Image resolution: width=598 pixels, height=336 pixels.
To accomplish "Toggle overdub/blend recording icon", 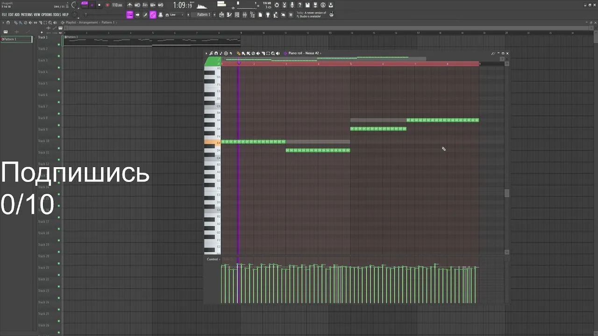I will [x=153, y=5].
